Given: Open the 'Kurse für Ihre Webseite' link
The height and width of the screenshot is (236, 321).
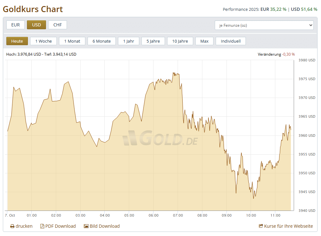Looking at the screenshot, I should tap(288, 226).
